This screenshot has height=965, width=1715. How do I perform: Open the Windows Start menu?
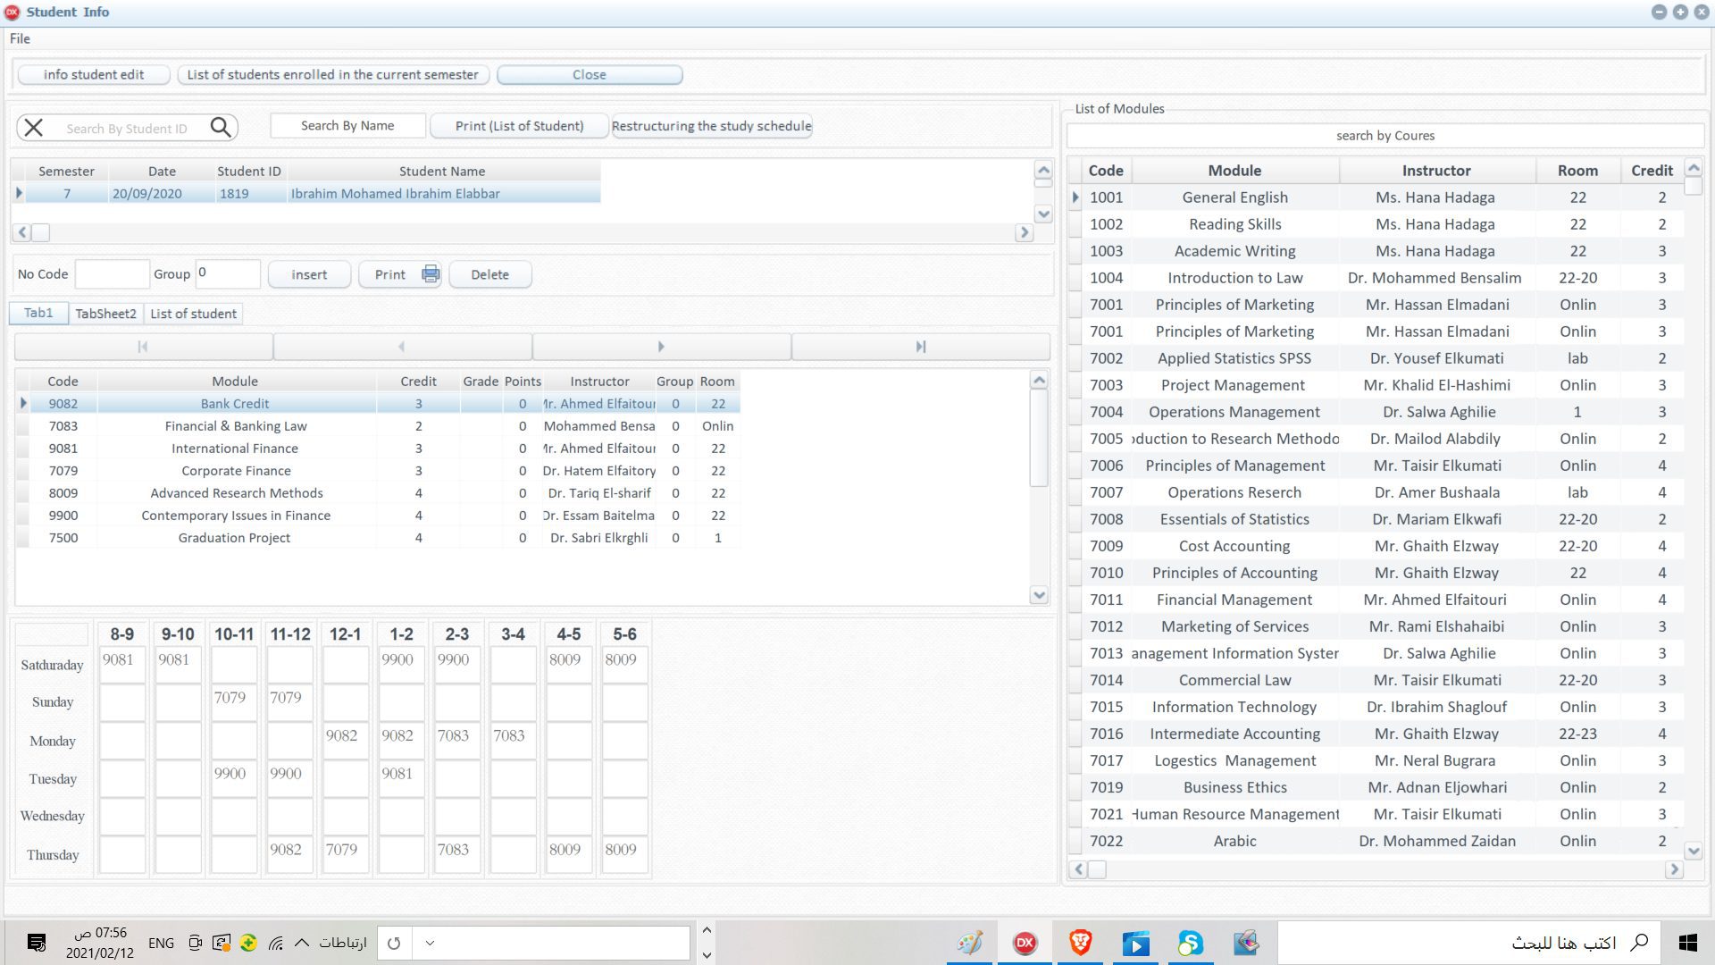pos(1687,943)
